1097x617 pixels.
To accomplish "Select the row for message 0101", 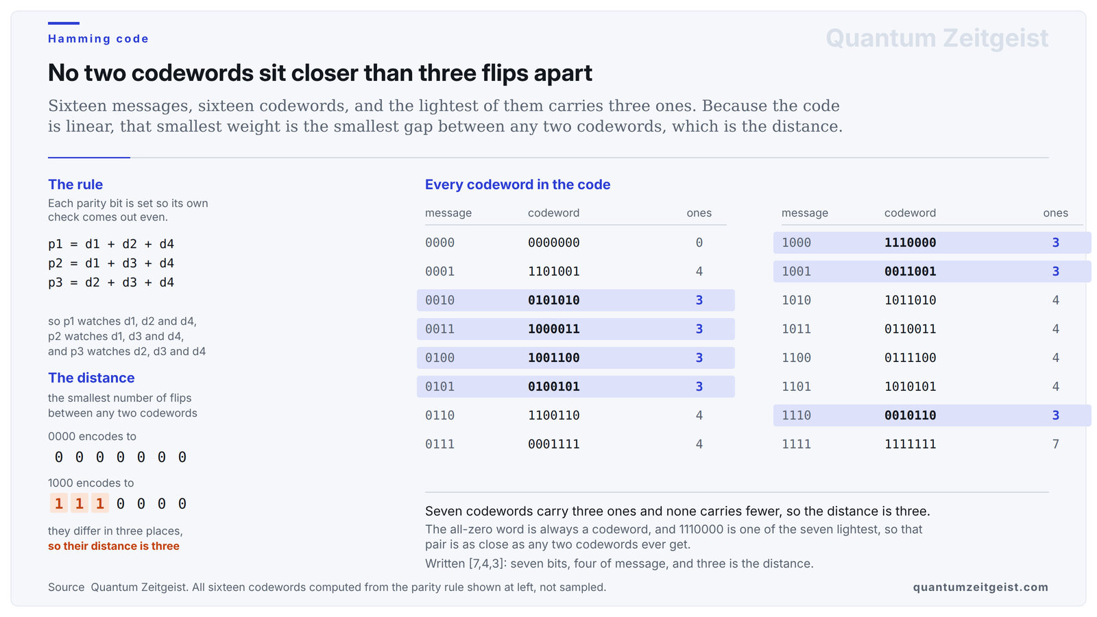I will [x=576, y=387].
